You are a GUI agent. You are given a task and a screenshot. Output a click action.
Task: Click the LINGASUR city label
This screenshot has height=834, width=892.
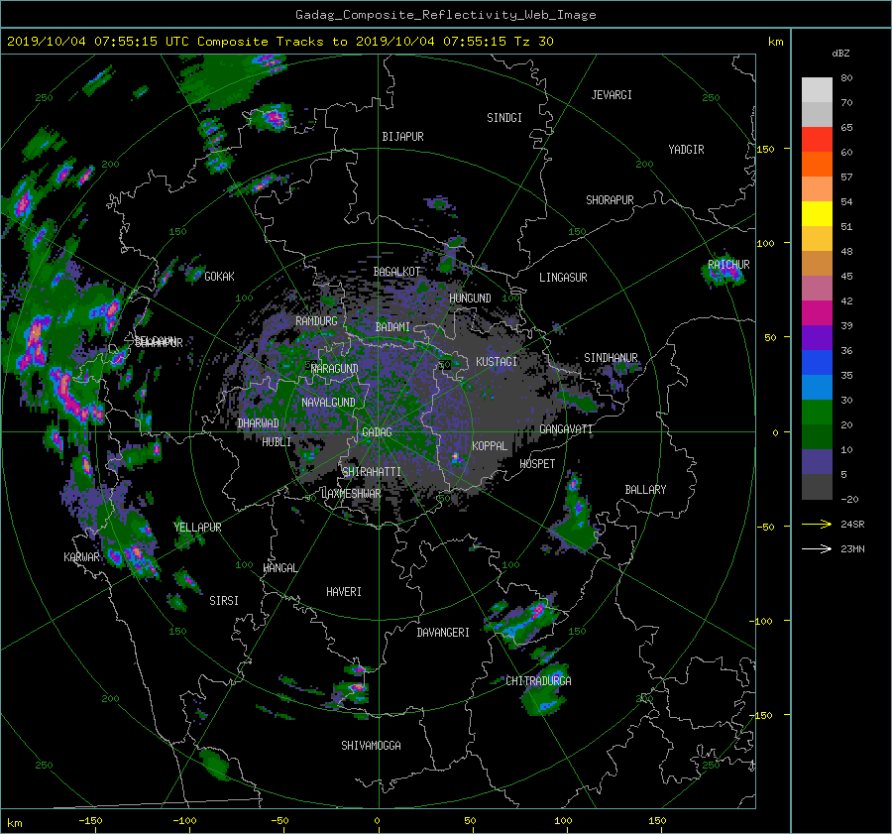[563, 278]
